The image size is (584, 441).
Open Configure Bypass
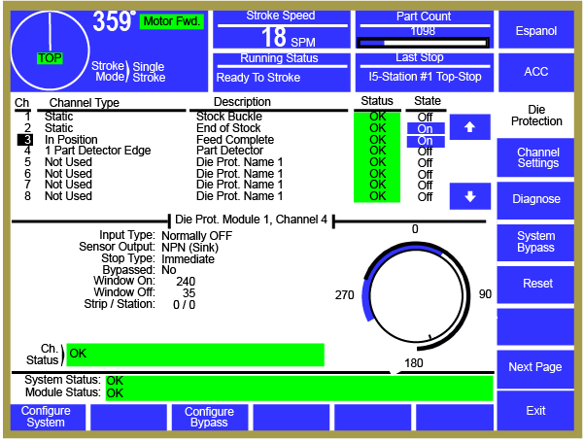(209, 417)
